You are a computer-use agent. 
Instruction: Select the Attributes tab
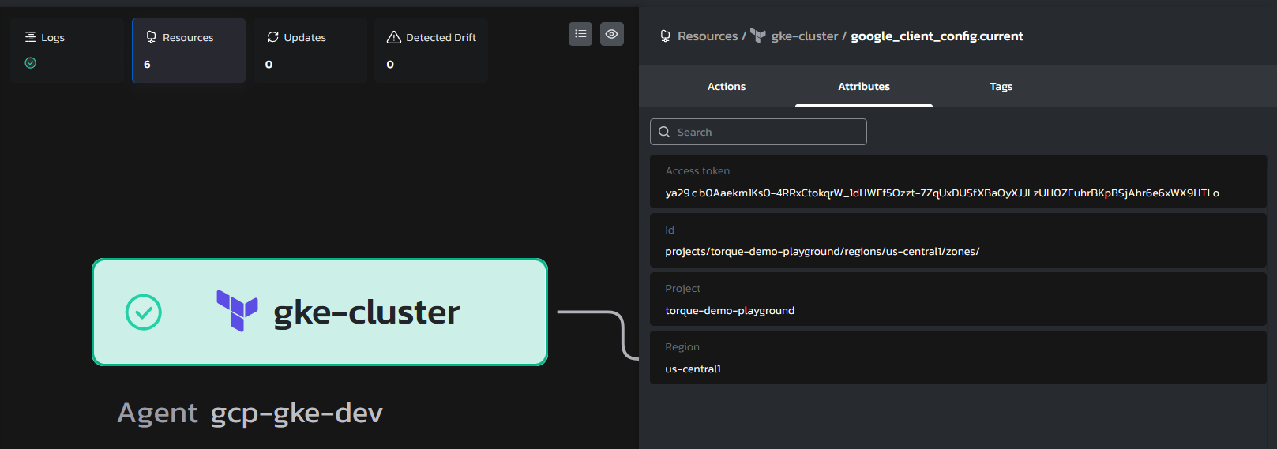tap(863, 87)
